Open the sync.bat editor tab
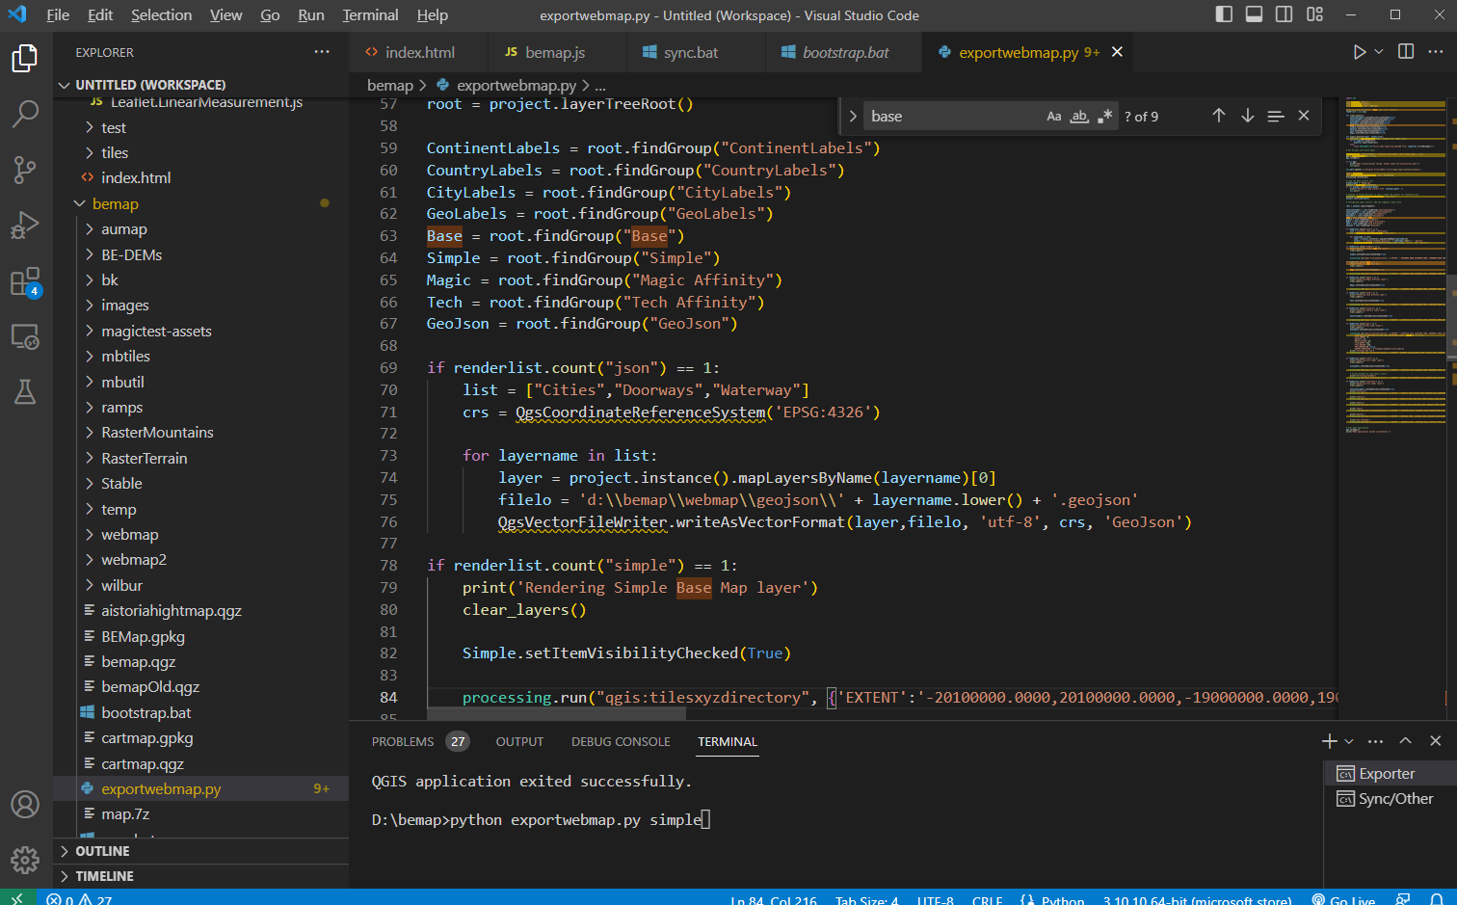Viewport: 1457px width, 905px height. click(691, 52)
